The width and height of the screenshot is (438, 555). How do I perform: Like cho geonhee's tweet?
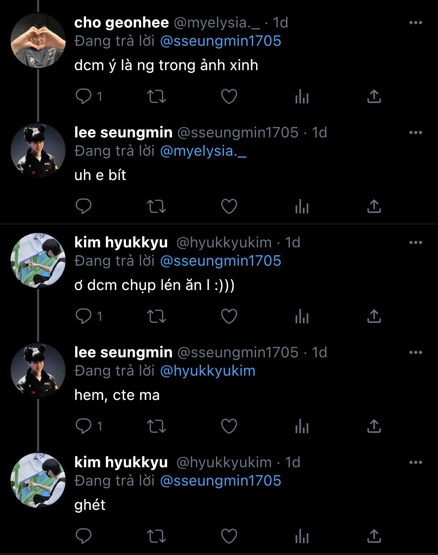(x=229, y=96)
